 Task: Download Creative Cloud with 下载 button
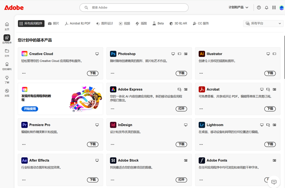tap(93, 73)
